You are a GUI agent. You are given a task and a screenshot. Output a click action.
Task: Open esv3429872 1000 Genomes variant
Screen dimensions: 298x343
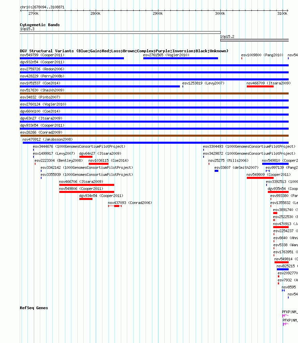pos(249,153)
